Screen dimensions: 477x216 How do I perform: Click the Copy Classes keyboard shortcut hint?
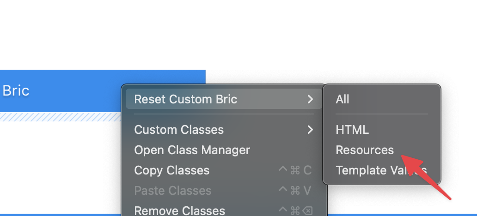coord(295,170)
